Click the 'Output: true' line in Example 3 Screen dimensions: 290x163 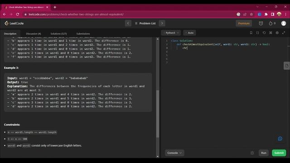(18, 82)
